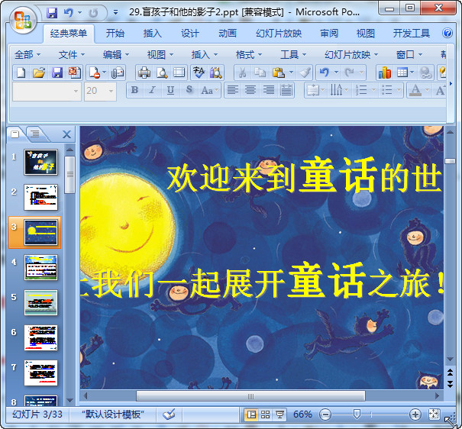
Task: Start slide show from status bar
Action: pos(279,414)
